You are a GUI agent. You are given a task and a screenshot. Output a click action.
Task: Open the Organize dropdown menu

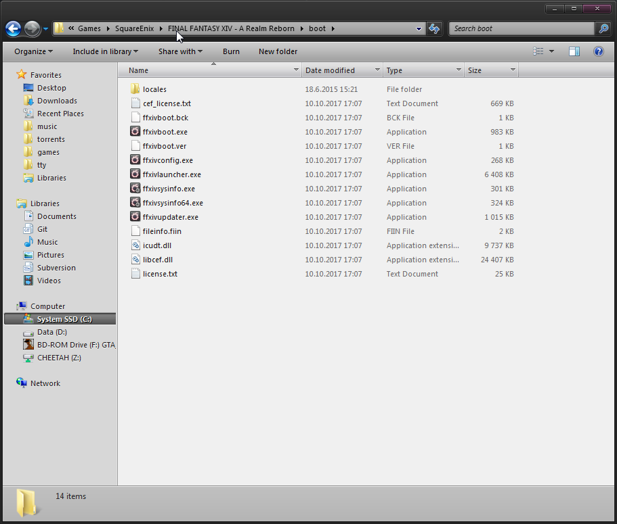[x=33, y=51]
